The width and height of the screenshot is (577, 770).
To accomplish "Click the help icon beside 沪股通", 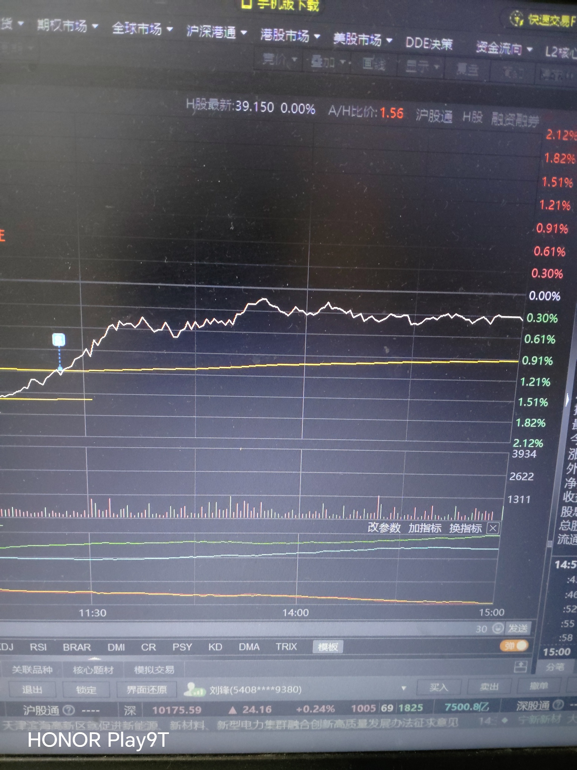I will pos(69,710).
